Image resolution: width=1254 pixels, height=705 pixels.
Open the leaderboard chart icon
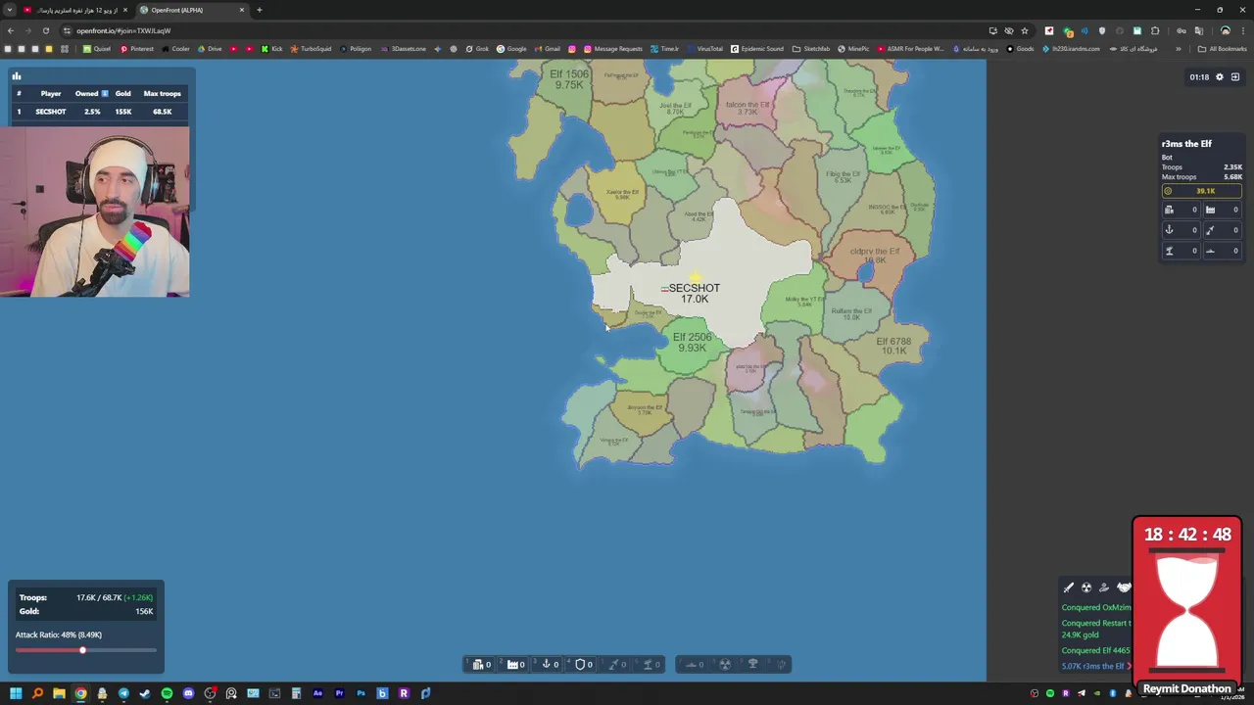point(17,76)
